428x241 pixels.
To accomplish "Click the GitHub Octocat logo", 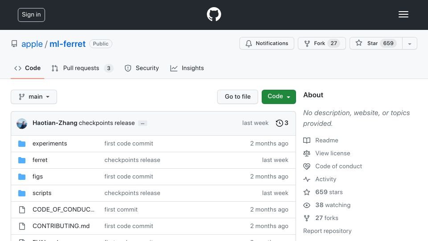I will coord(214,14).
